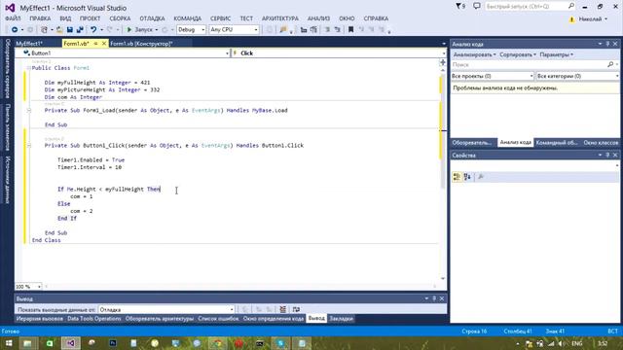
Task: Switch to the Обозреватель panel tab
Action: click(472, 143)
